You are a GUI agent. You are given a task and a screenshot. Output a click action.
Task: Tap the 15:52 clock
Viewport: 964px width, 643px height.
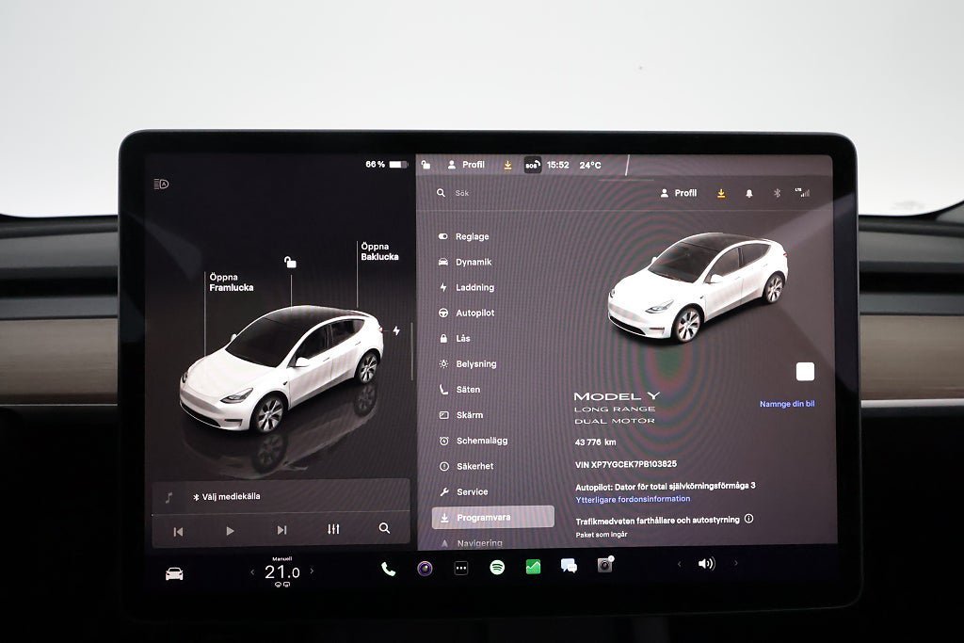point(557,165)
